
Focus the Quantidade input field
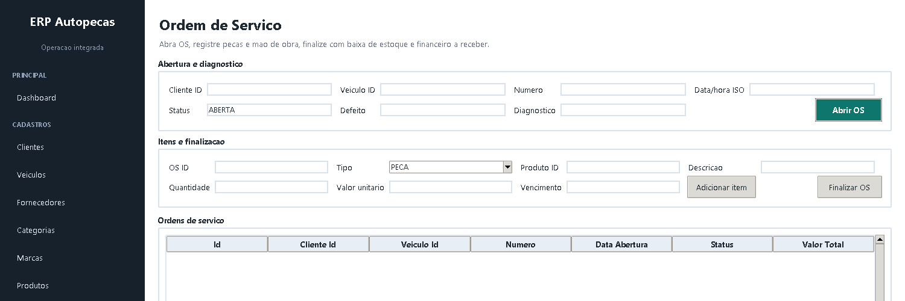click(x=271, y=187)
